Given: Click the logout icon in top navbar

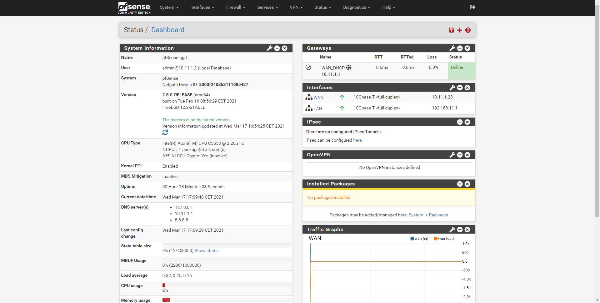Looking at the screenshot, I should point(472,7).
